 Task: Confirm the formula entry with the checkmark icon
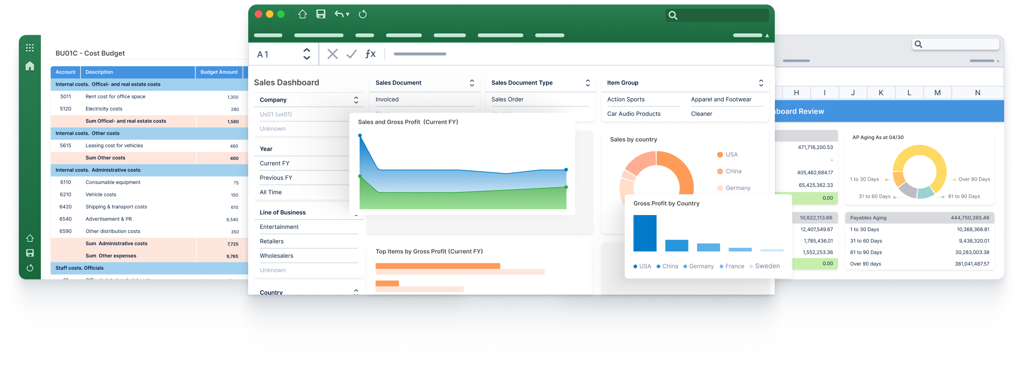point(352,54)
